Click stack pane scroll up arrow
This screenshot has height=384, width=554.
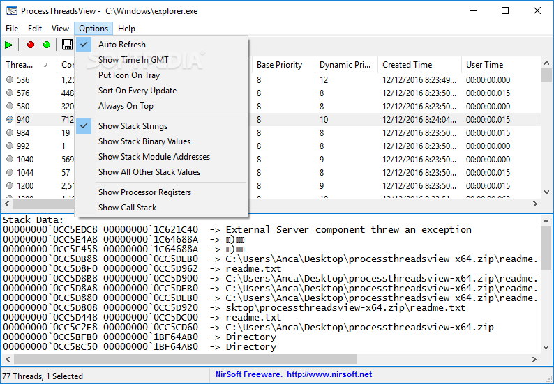546,221
